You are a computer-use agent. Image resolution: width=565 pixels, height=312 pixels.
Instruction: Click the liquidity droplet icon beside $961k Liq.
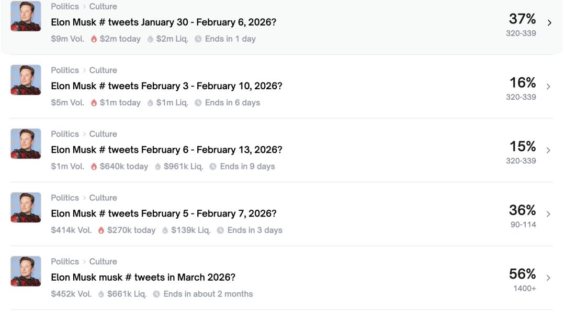tap(158, 166)
